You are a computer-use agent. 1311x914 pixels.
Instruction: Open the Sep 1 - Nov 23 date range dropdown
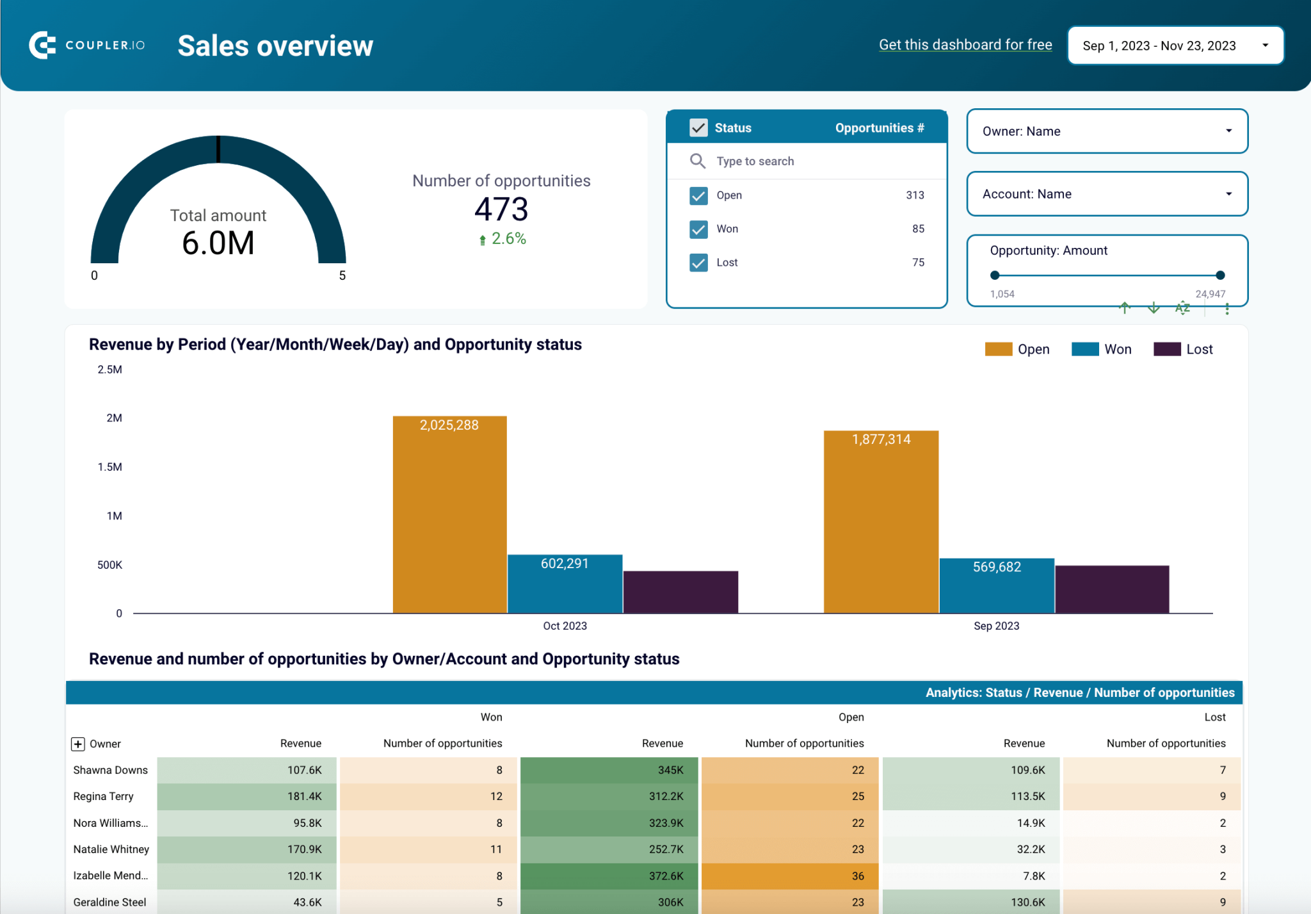tap(1175, 45)
